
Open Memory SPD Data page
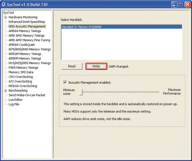pyautogui.click(x=21, y=72)
